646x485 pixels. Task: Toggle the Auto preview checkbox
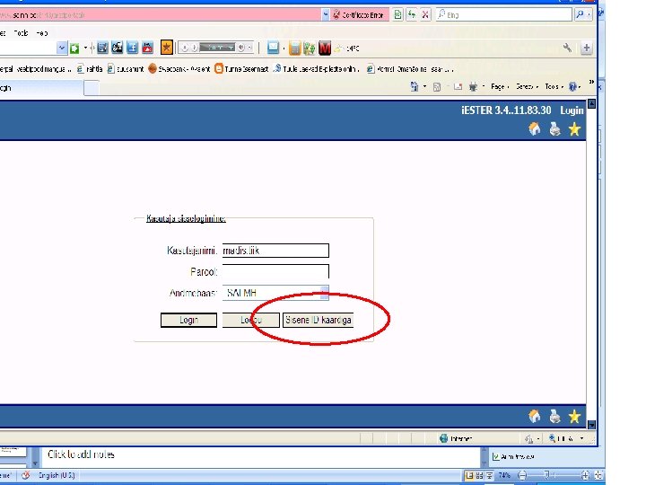[x=496, y=456]
